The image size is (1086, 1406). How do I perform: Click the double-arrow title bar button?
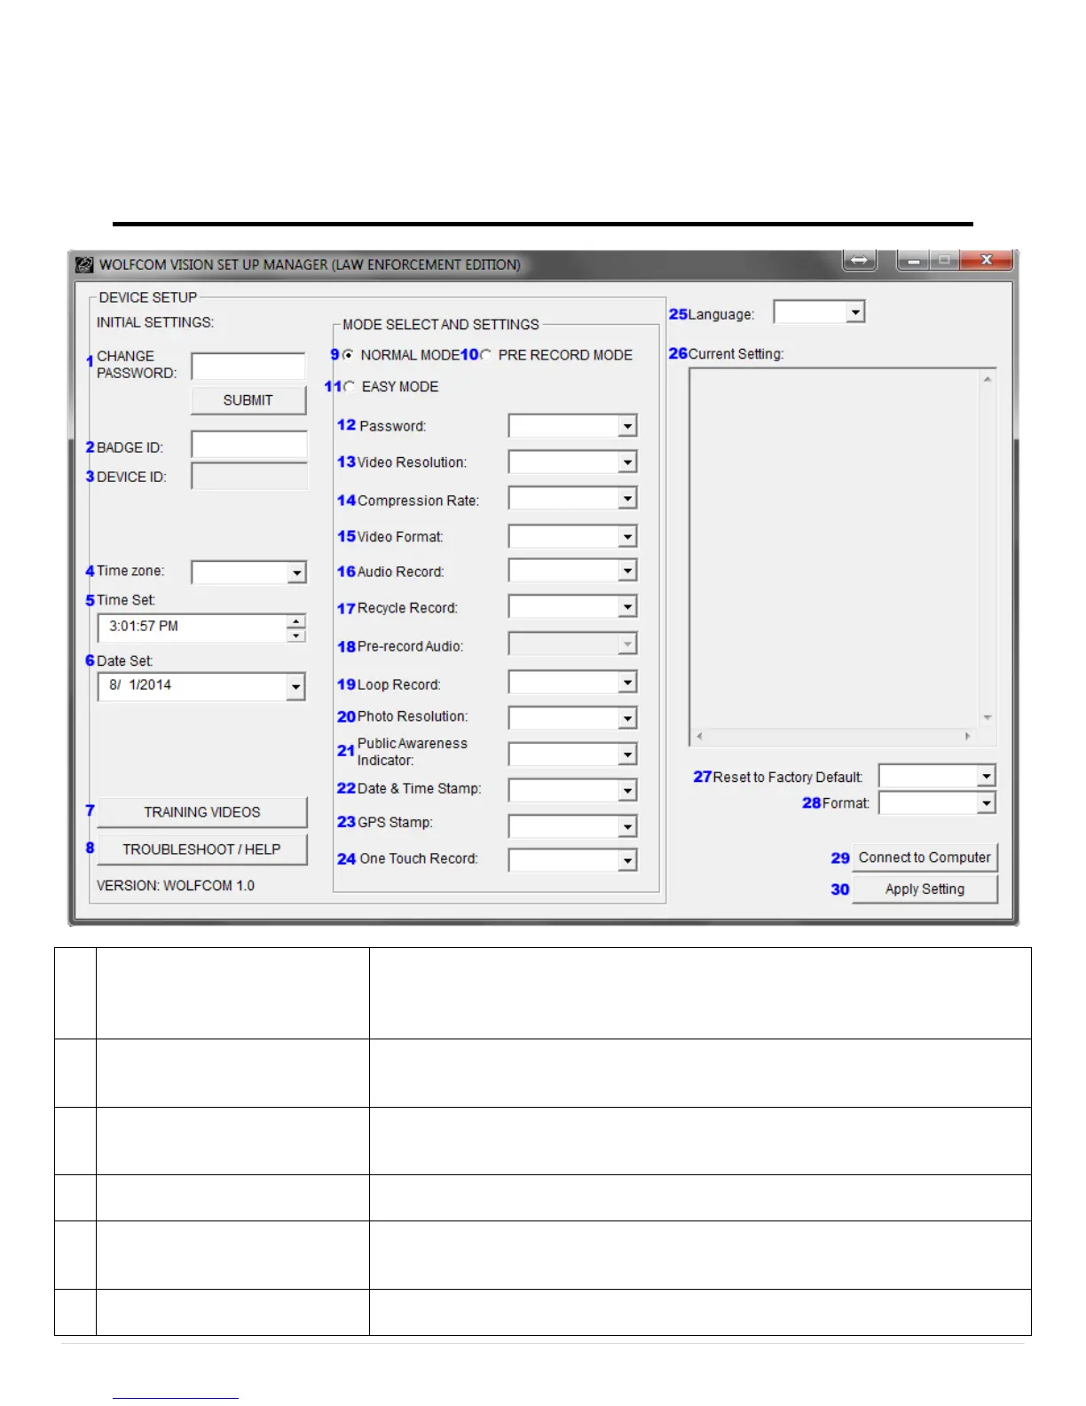859,260
